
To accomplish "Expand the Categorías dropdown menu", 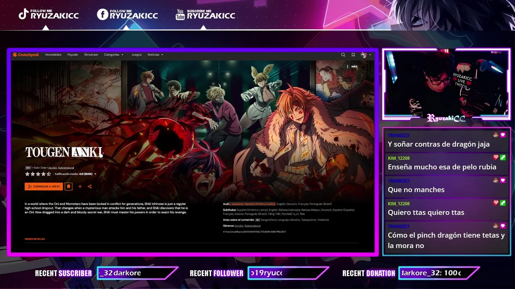I will click(x=113, y=55).
